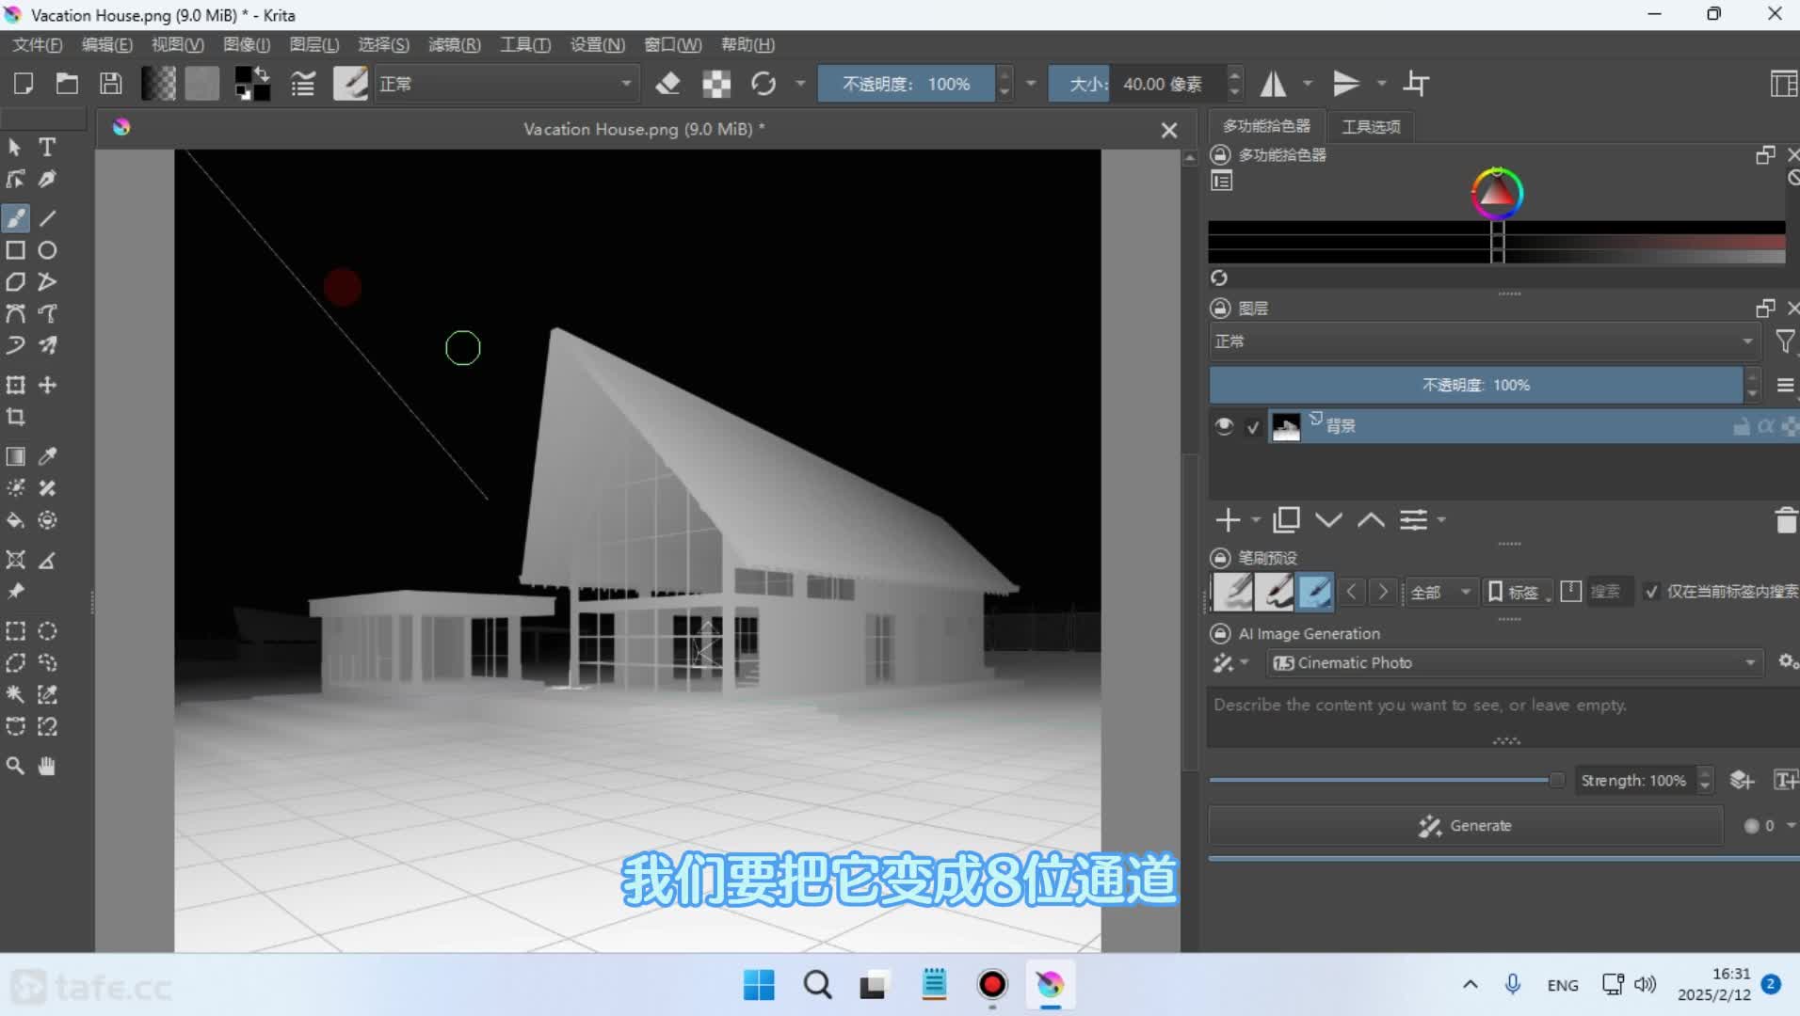Adjust the layer 不透明度 100% slider

click(x=1475, y=386)
